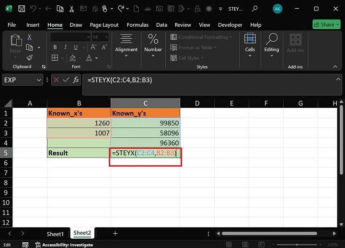The image size is (345, 248).
Task: Toggle Bold formatting
Action: [55, 47]
